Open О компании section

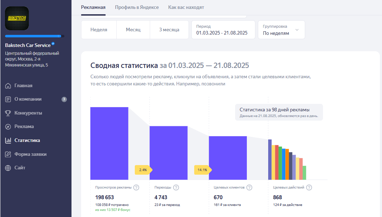28,99
